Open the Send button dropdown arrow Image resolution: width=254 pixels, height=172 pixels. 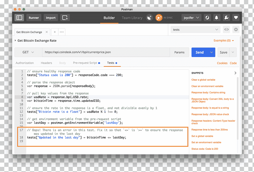point(211,52)
